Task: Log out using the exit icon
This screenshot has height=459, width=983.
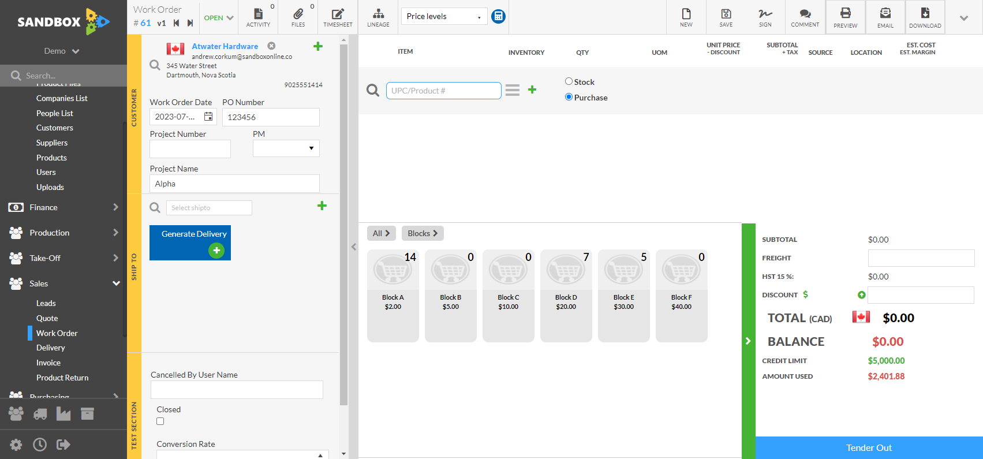Action: pyautogui.click(x=63, y=445)
